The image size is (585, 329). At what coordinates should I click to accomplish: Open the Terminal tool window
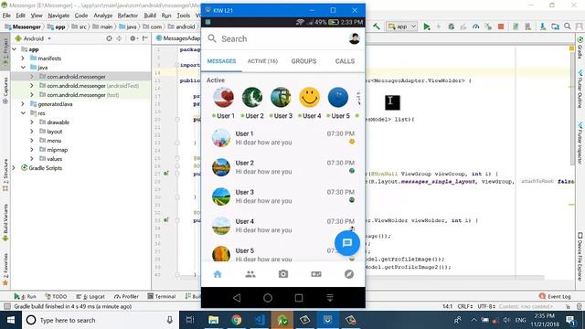pos(162,296)
